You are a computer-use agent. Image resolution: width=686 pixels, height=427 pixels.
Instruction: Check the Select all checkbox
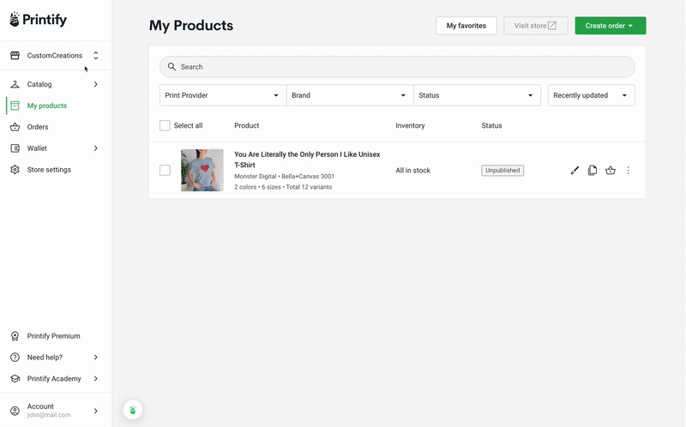pos(165,125)
